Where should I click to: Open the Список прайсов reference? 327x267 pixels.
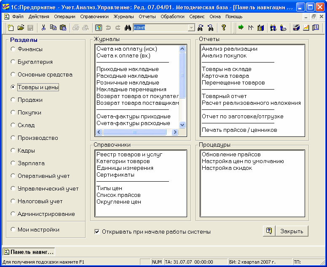tap(118, 195)
